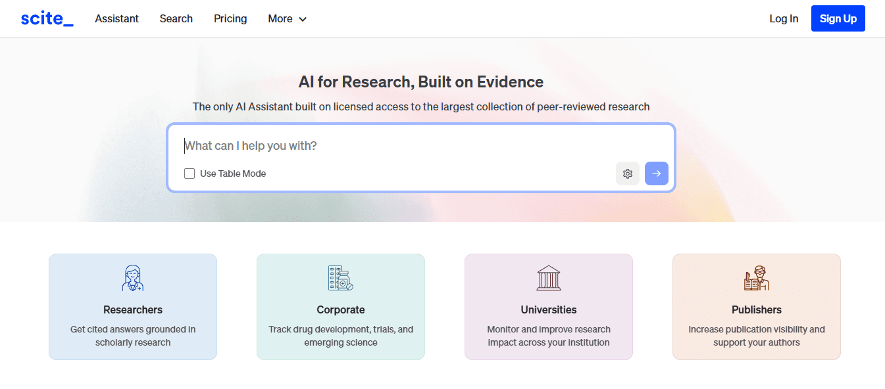Click the Sign Up button
The image size is (885, 389).
(838, 18)
